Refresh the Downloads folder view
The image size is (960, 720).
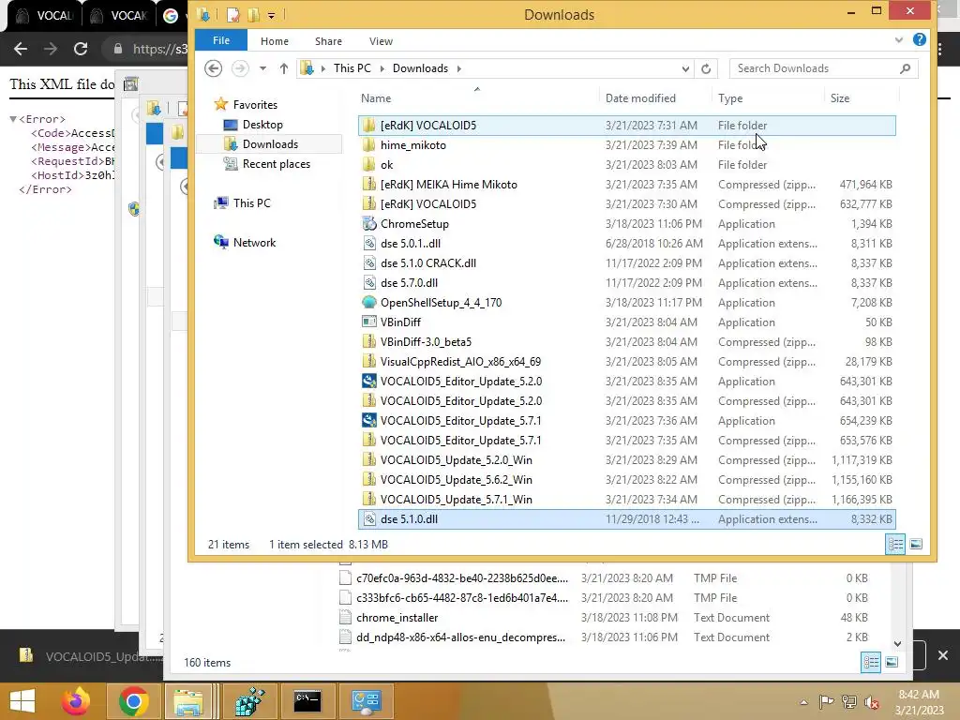[x=706, y=68]
